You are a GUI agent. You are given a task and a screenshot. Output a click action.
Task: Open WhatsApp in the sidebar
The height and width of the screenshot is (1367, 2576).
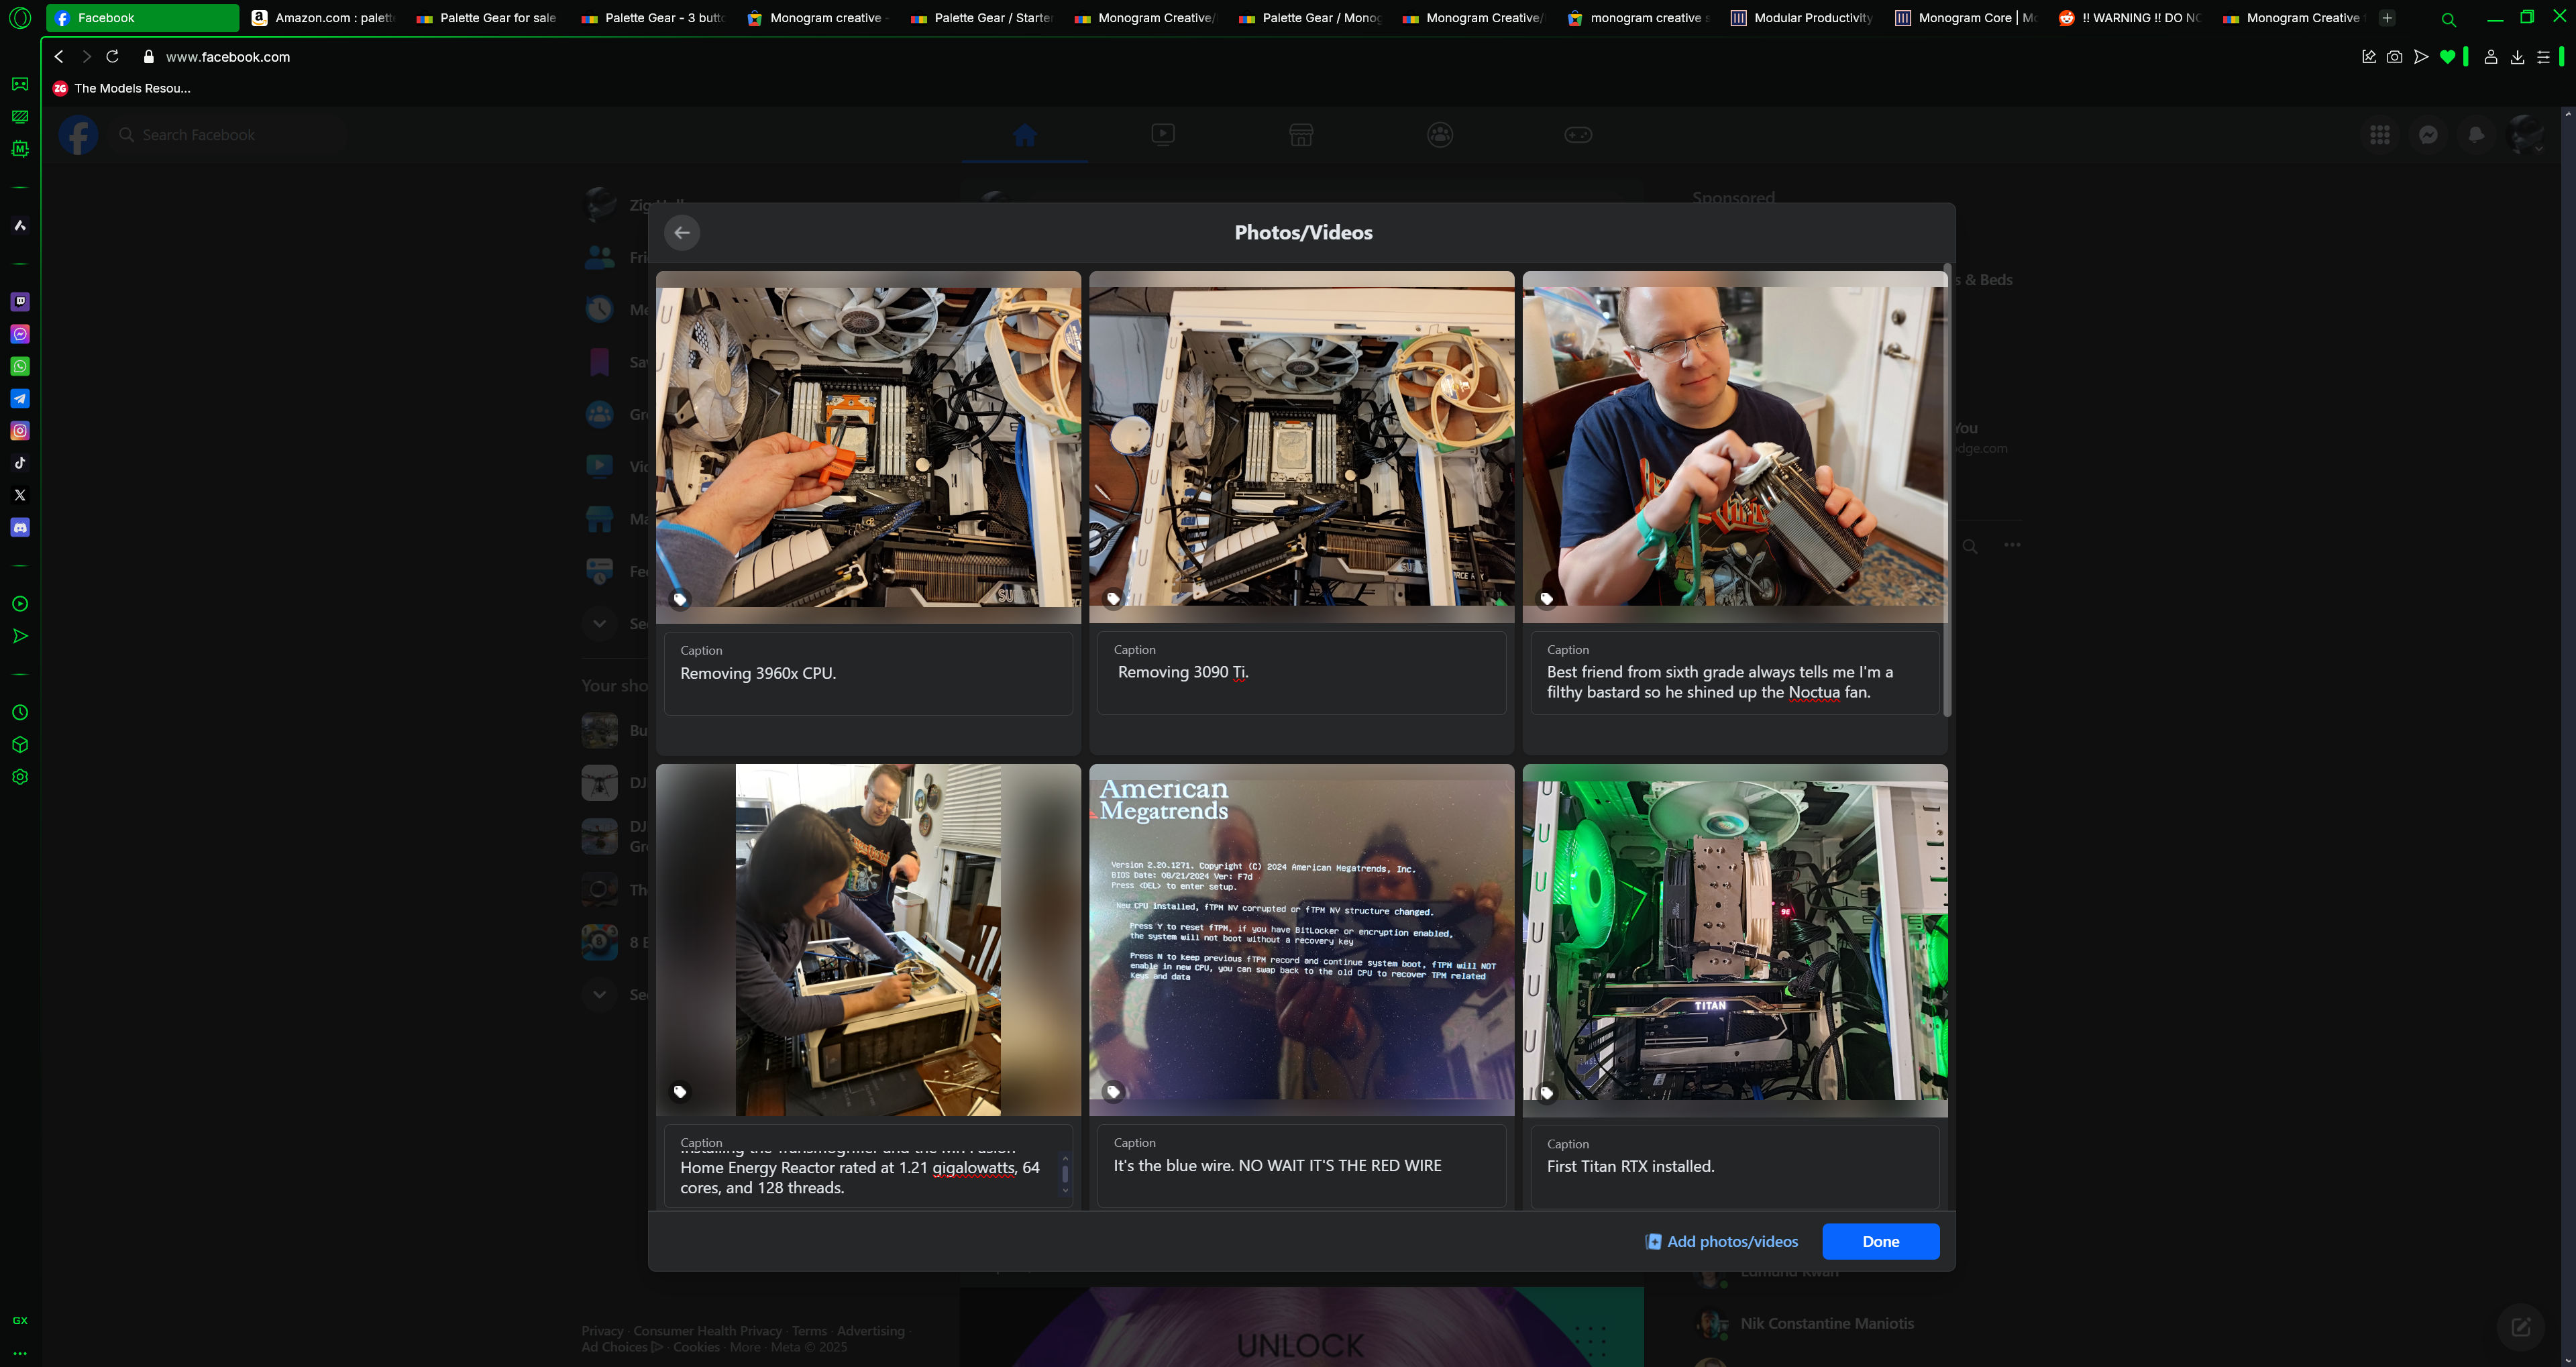pos(20,366)
